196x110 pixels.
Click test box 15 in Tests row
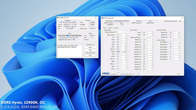(x=81, y=35)
